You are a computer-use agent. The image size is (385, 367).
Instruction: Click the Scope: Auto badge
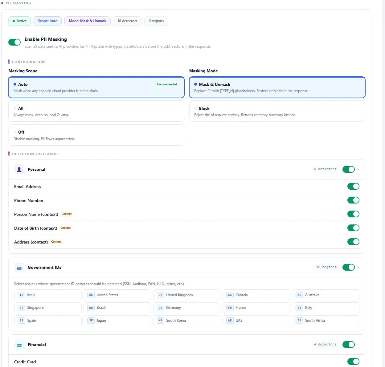[47, 21]
